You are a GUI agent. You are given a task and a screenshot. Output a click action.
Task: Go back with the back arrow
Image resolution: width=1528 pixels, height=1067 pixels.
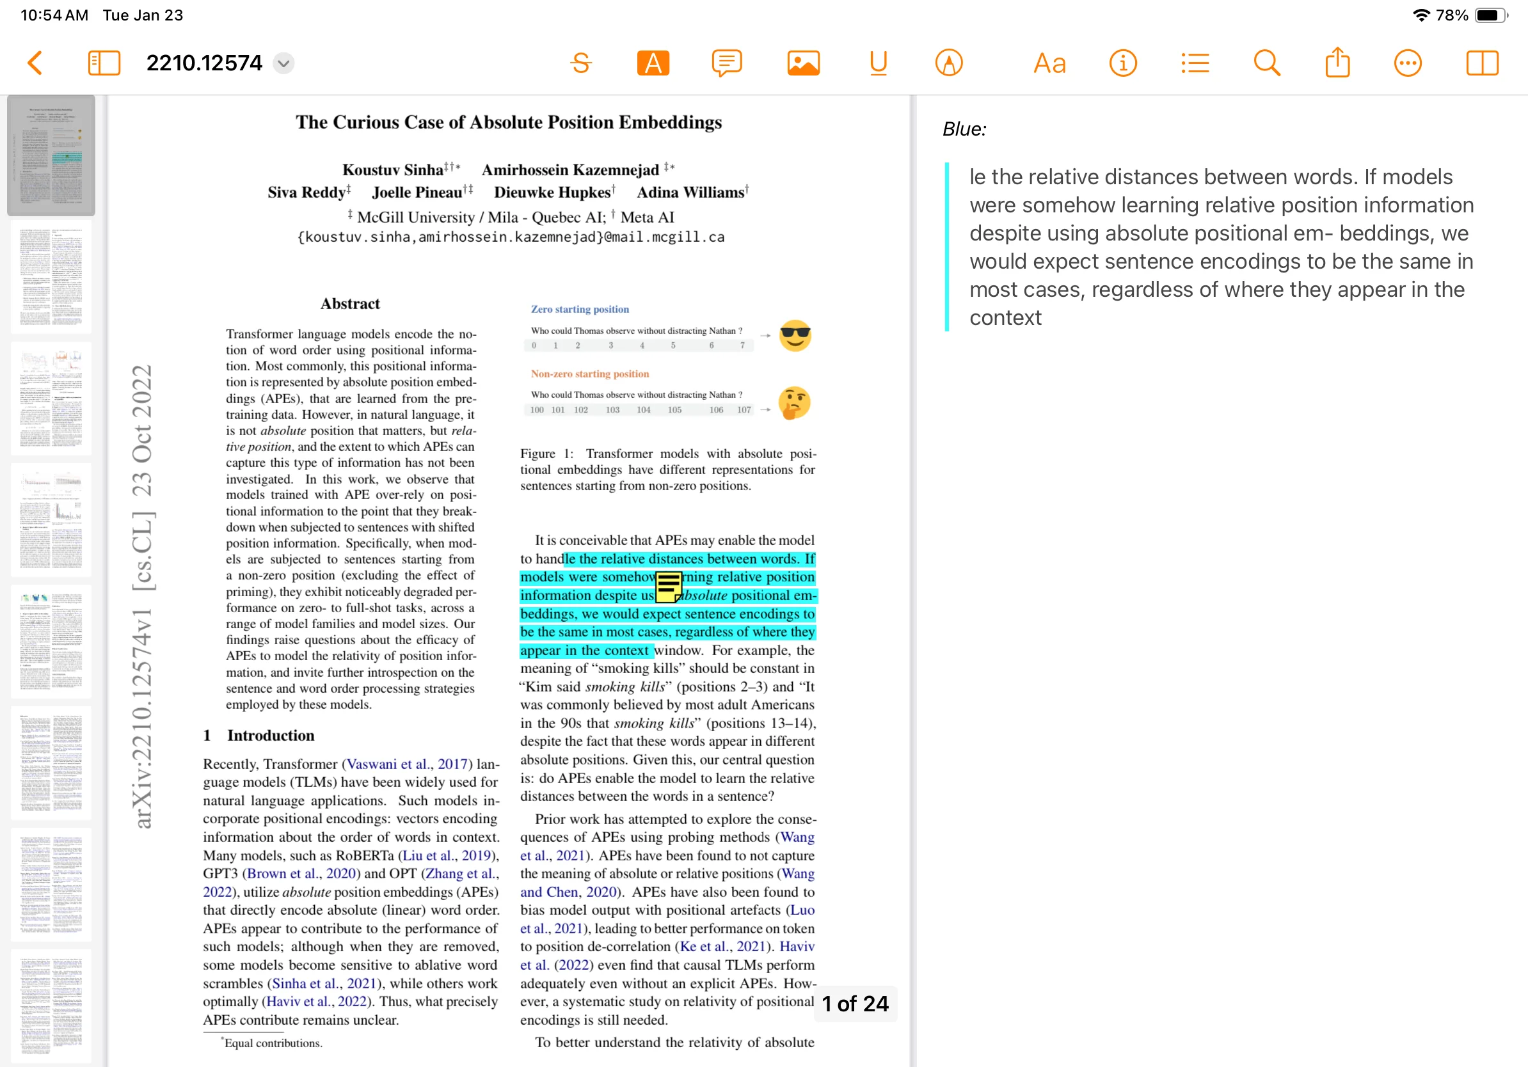[x=35, y=62]
